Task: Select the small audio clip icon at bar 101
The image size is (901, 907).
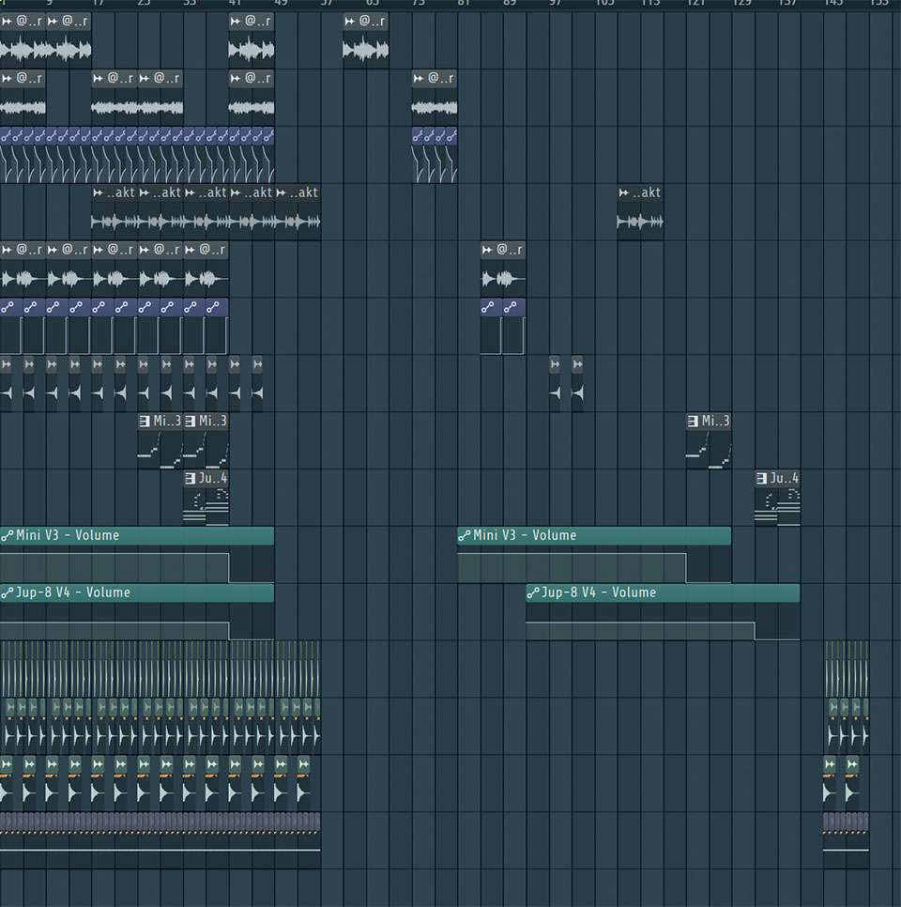Action: click(x=577, y=364)
